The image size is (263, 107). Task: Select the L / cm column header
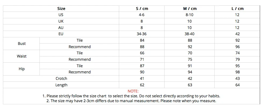click(x=237, y=9)
